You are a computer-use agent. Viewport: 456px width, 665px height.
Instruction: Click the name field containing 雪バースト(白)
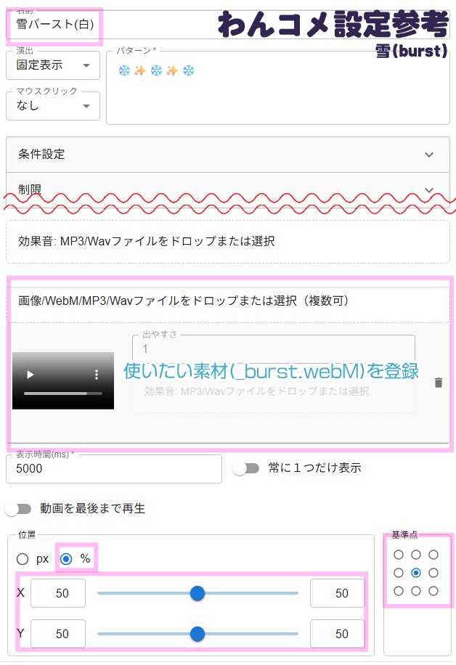(x=228, y=24)
